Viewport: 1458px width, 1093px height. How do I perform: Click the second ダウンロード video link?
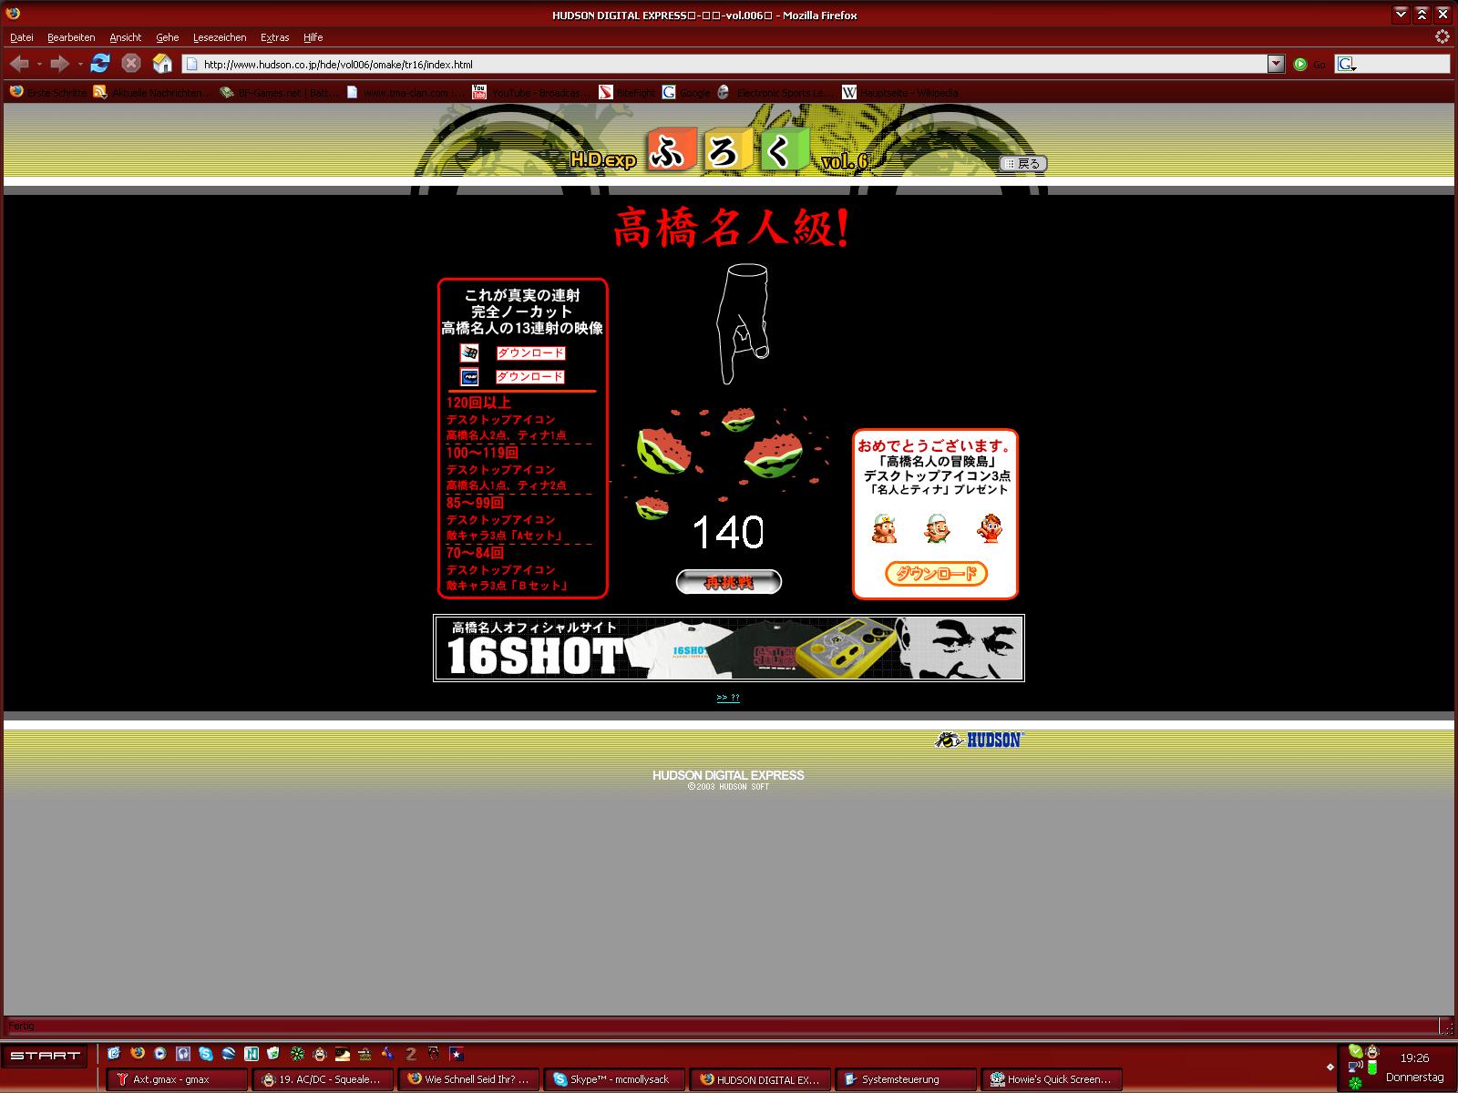[530, 376]
